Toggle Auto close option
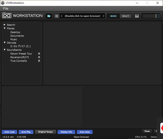Viewport: 163px width, 139px height. 85,132
